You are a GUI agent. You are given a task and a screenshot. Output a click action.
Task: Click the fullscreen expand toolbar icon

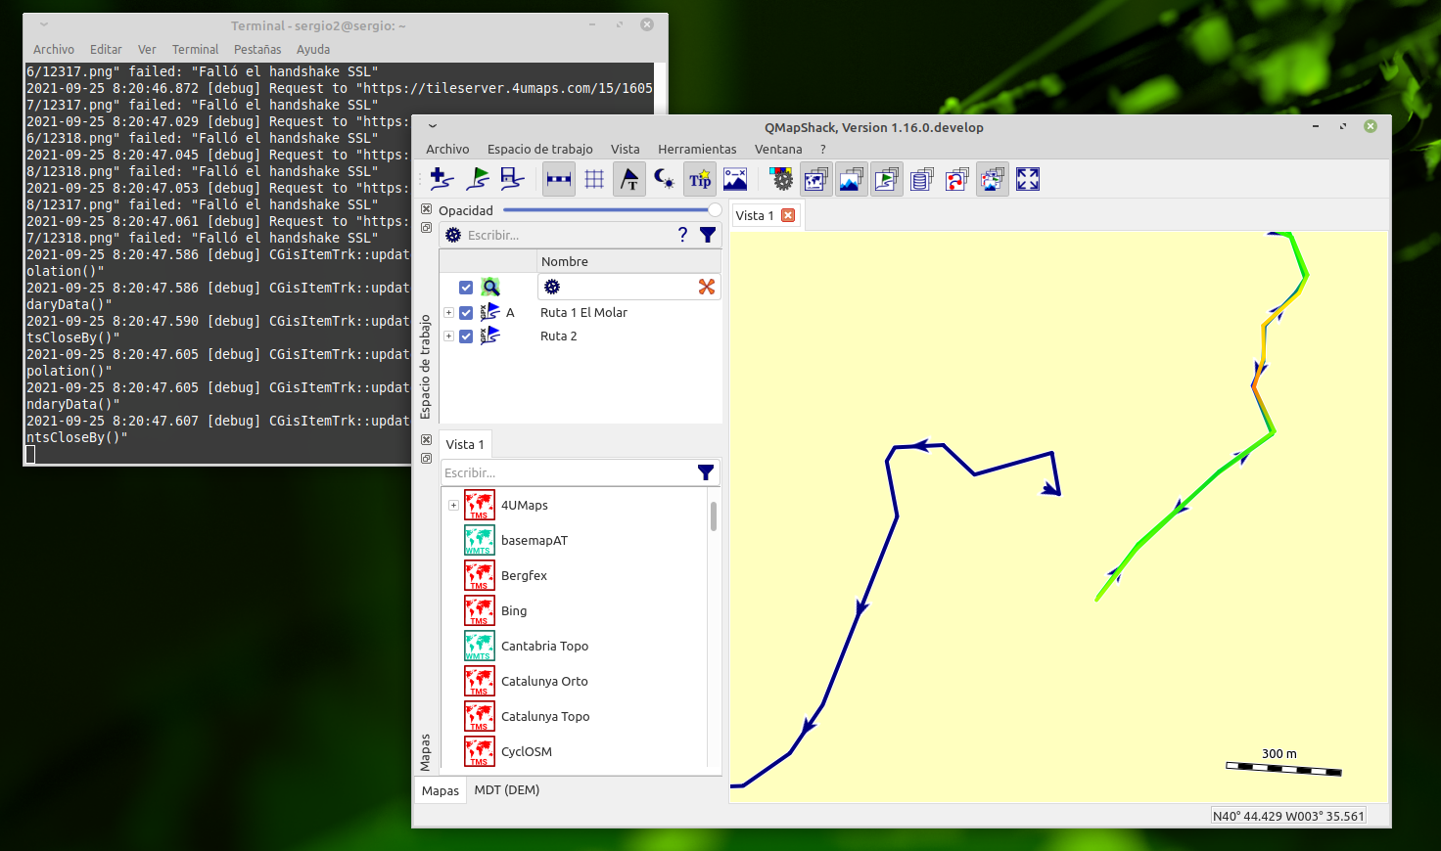click(1027, 179)
